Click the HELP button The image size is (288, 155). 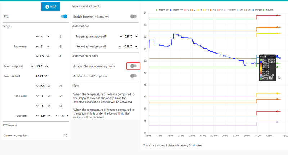tap(50, 6)
